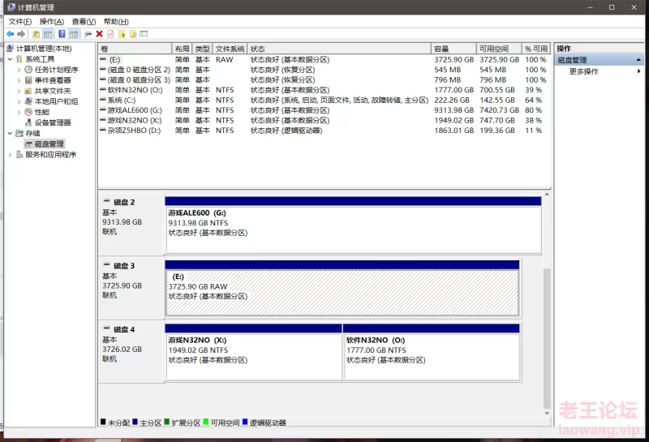Click the black 未分配 legend swatch
The width and height of the screenshot is (649, 442).
tap(103, 422)
